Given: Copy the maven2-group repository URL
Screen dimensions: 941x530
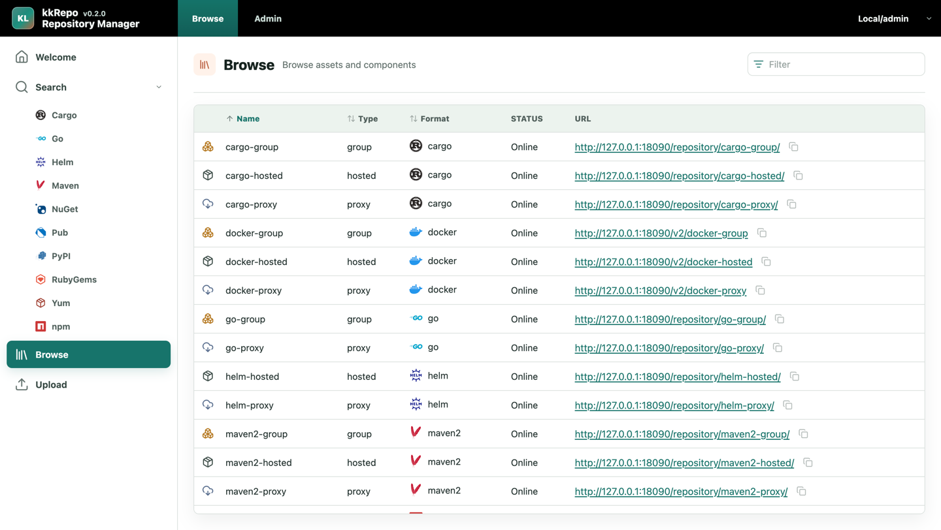Looking at the screenshot, I should click(803, 434).
